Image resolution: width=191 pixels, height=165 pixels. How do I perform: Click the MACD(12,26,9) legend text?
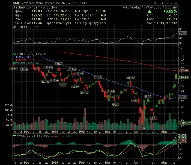tap(28, 135)
